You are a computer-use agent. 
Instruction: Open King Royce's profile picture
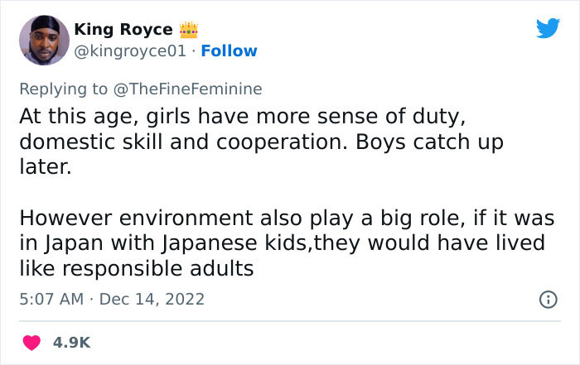click(x=44, y=38)
